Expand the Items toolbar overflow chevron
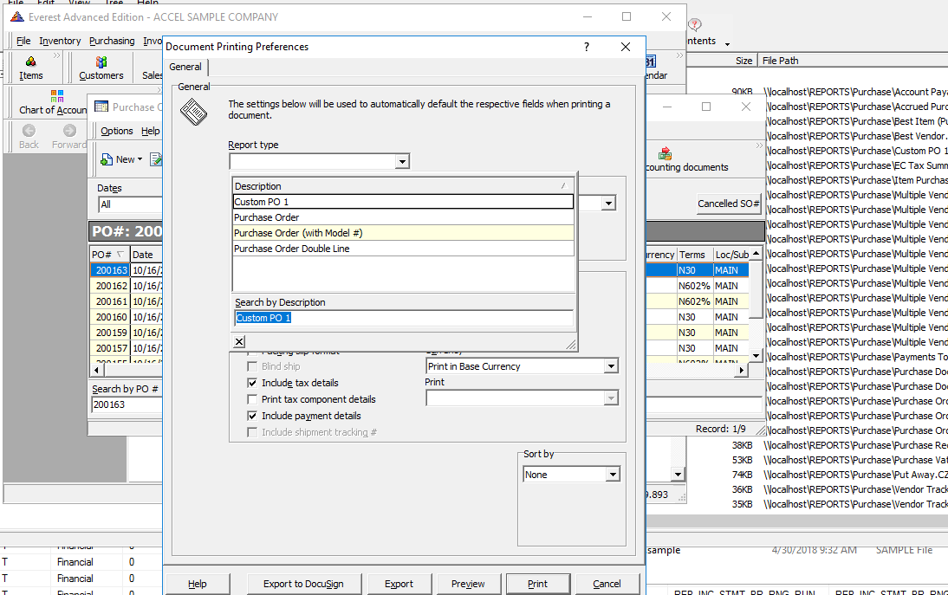Screen dimensions: 948x595 point(57,55)
